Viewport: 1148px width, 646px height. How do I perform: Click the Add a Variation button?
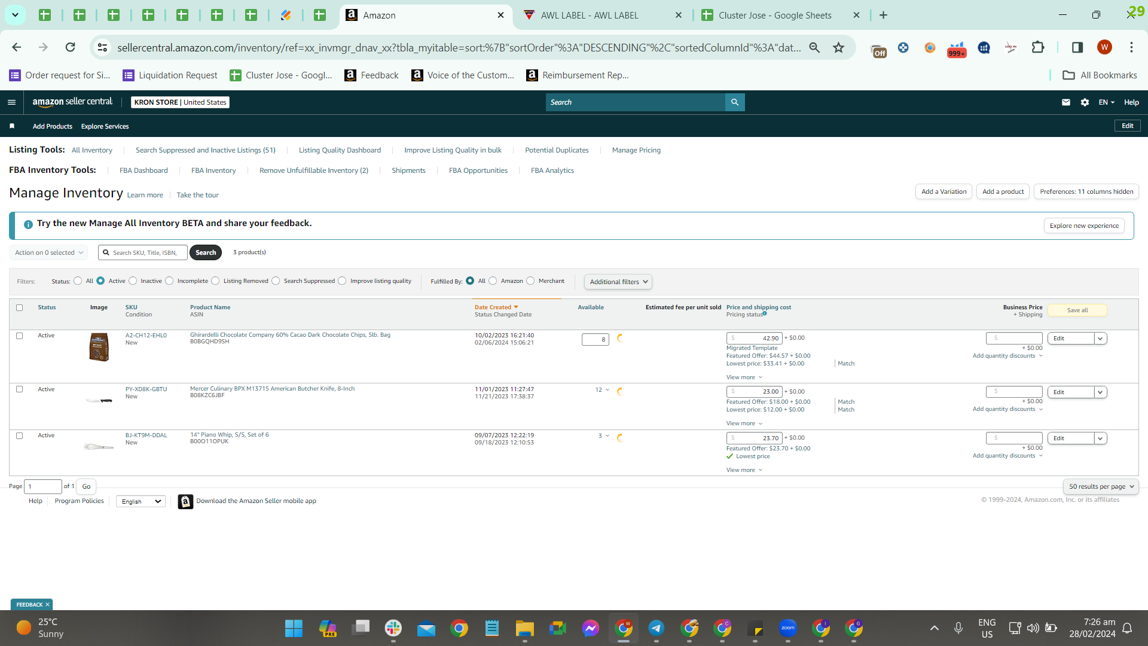(x=944, y=191)
